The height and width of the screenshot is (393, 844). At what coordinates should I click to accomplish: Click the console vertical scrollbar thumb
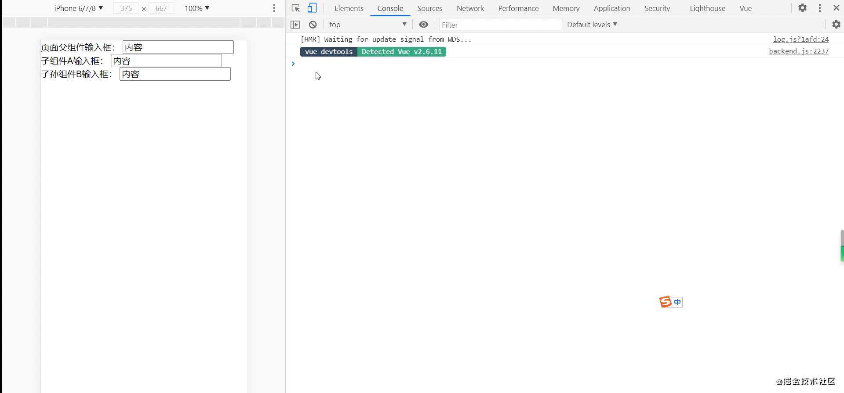tap(842, 246)
